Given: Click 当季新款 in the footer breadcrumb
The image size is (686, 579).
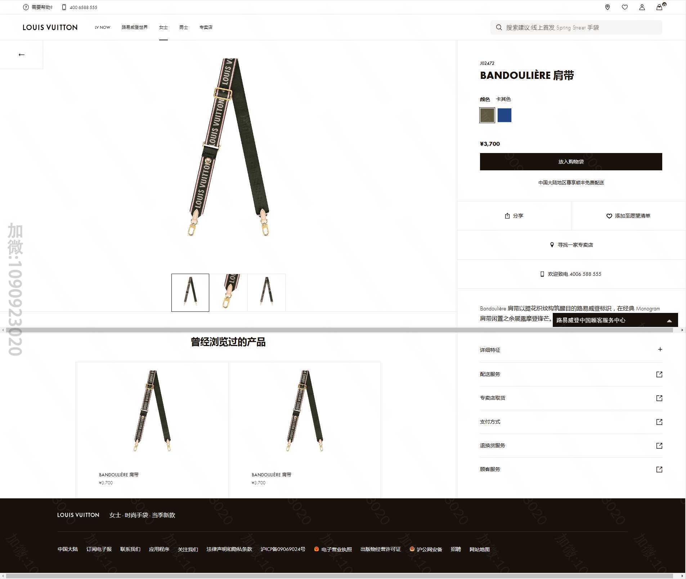Looking at the screenshot, I should coord(163,515).
